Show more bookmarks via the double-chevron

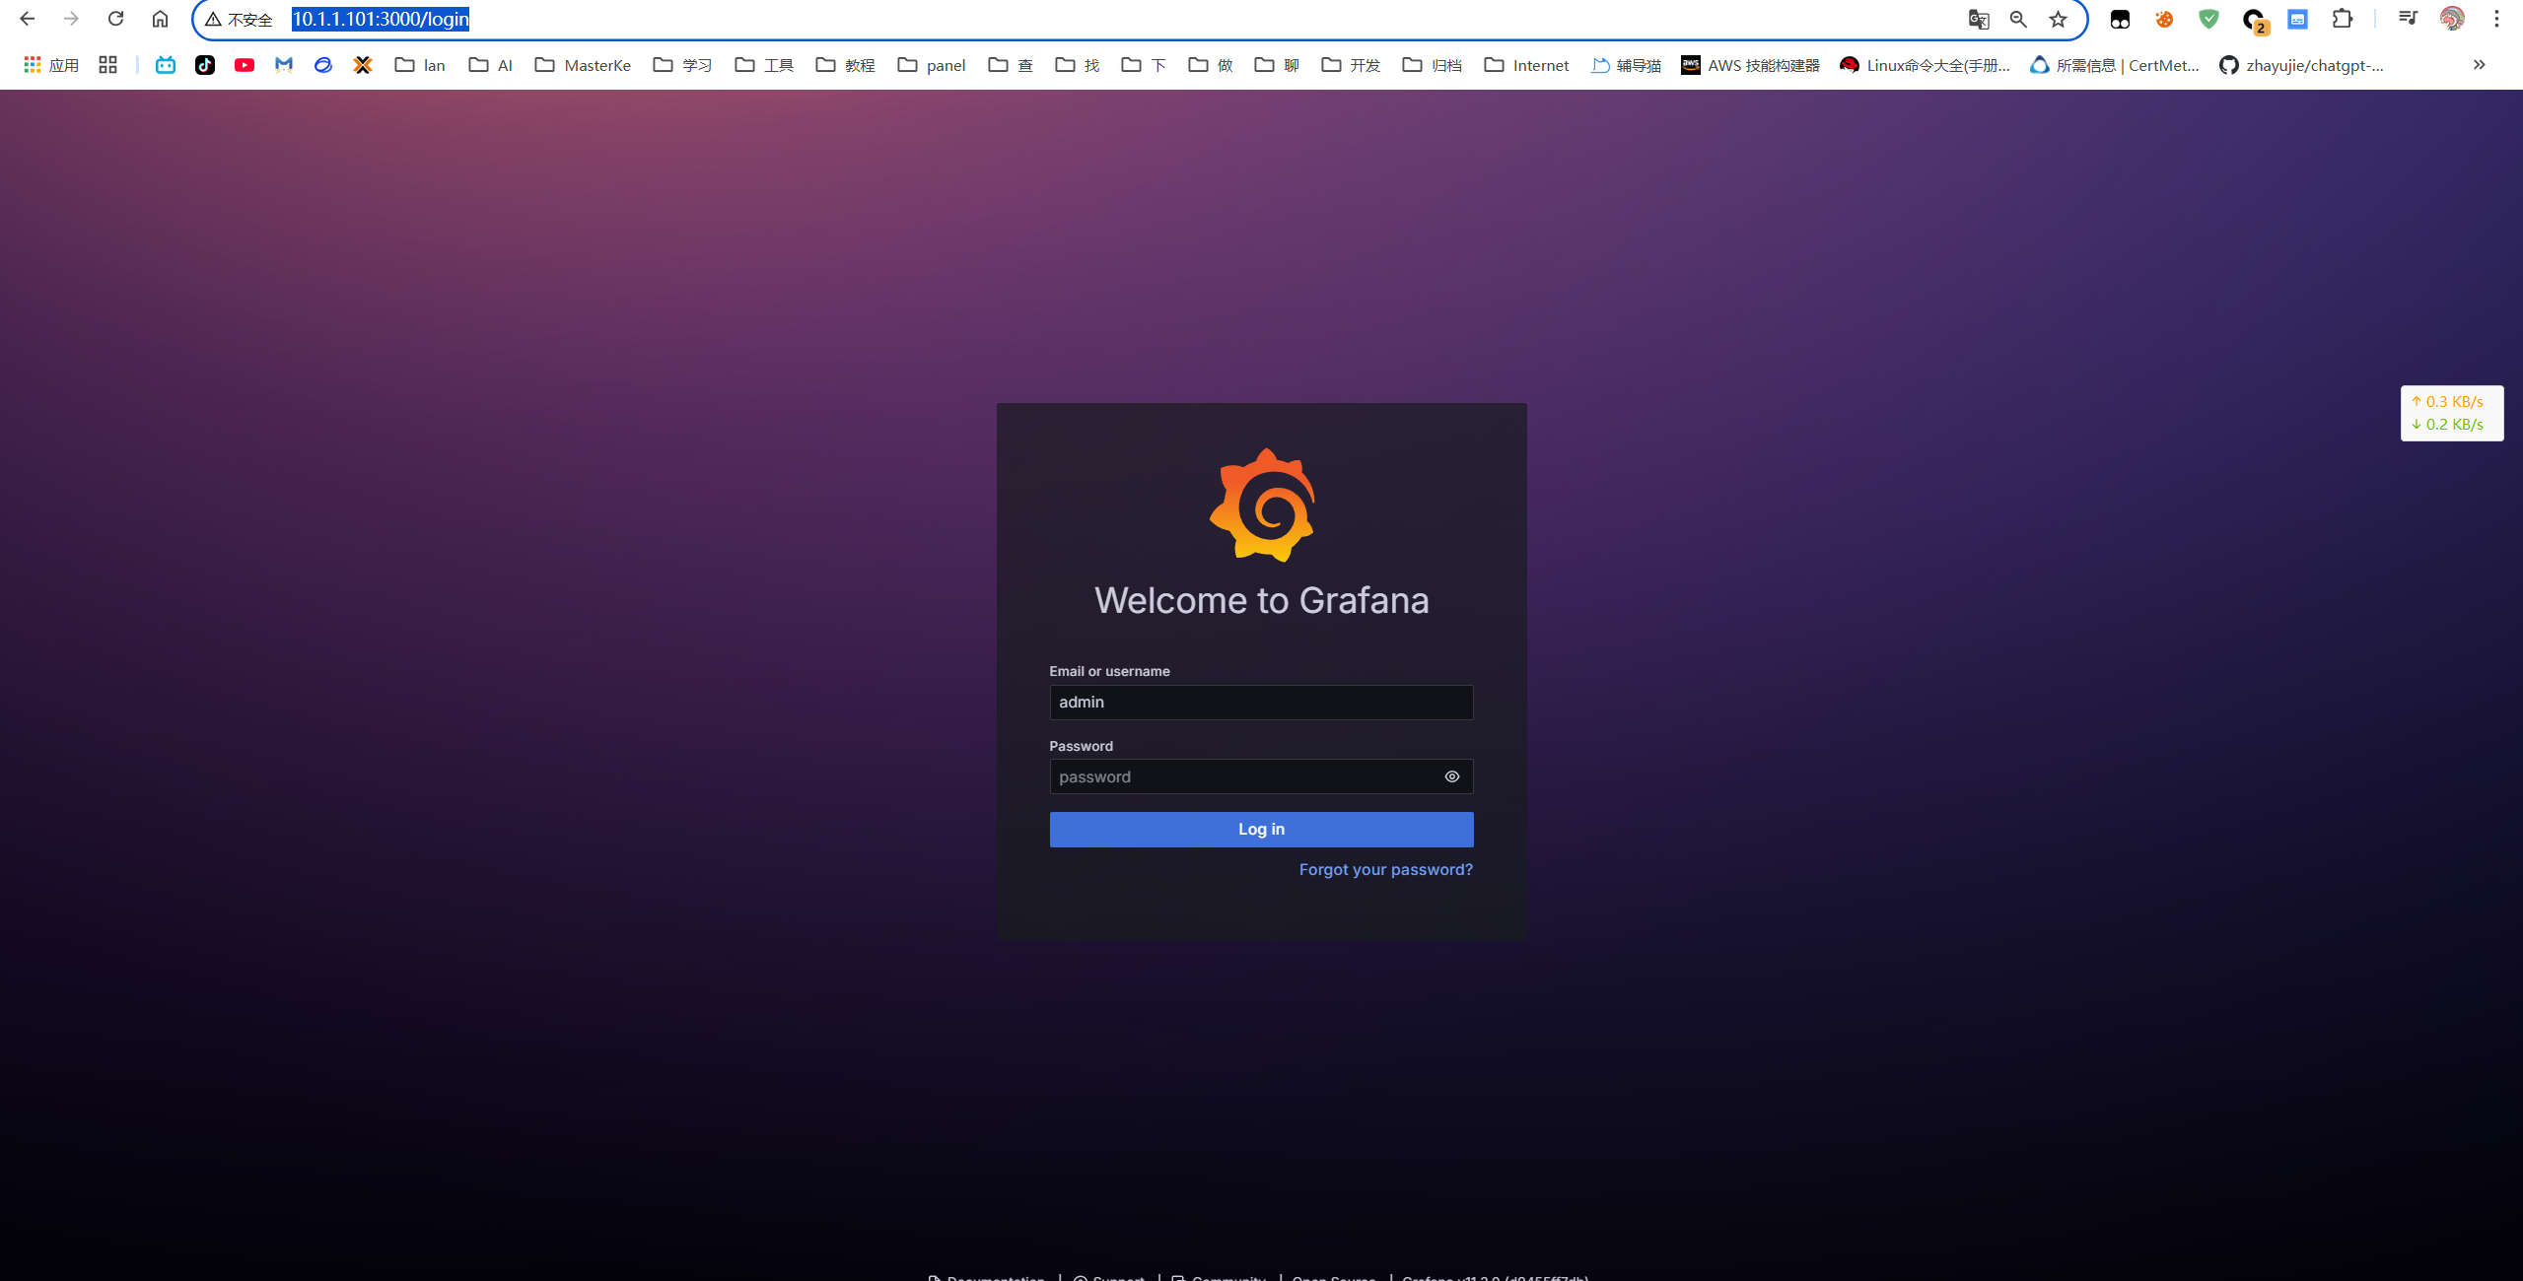2479,65
